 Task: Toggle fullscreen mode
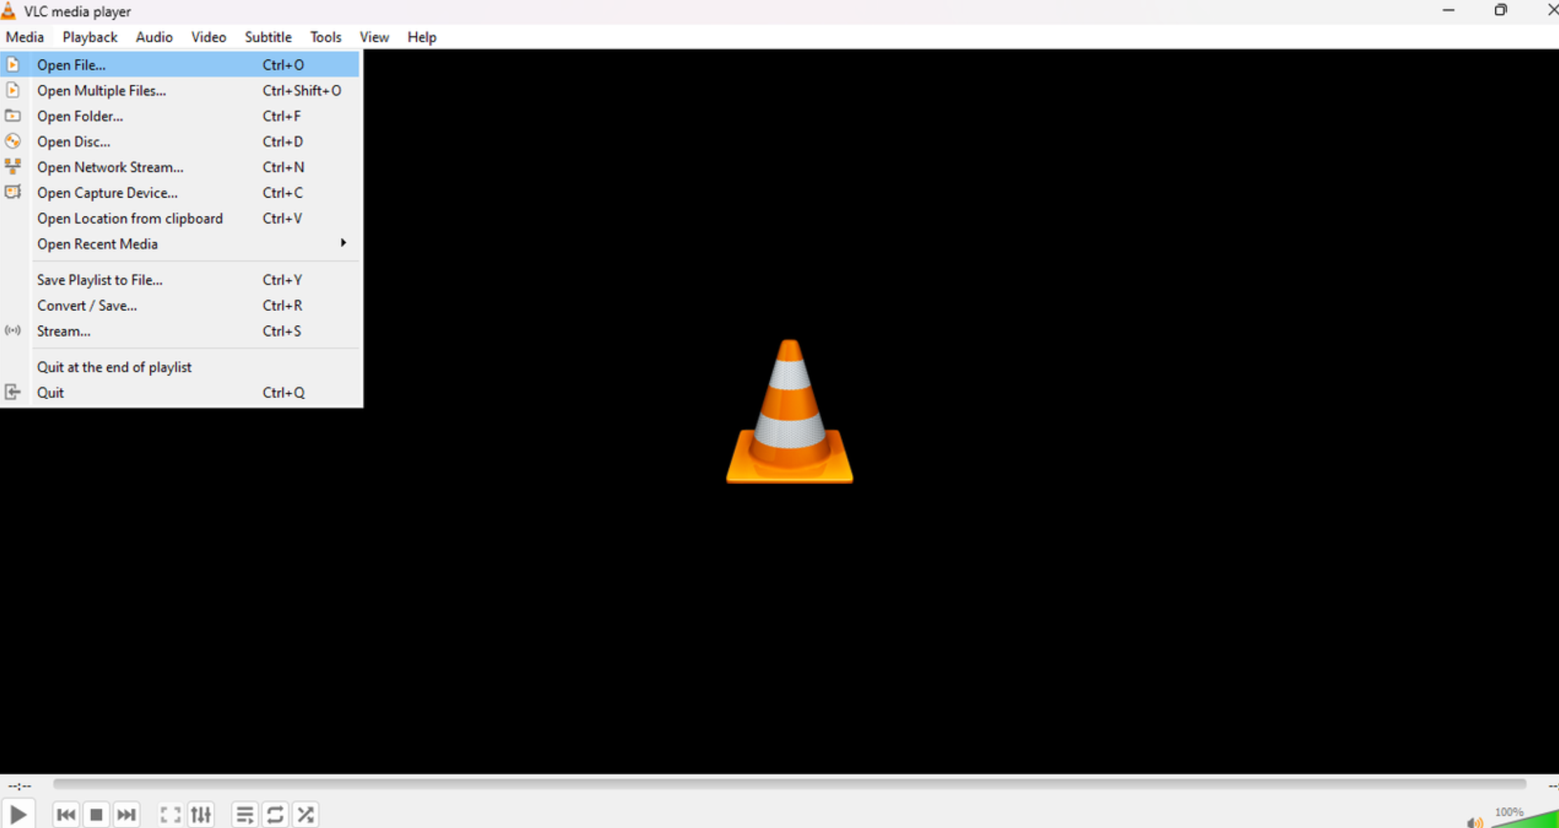pos(170,814)
